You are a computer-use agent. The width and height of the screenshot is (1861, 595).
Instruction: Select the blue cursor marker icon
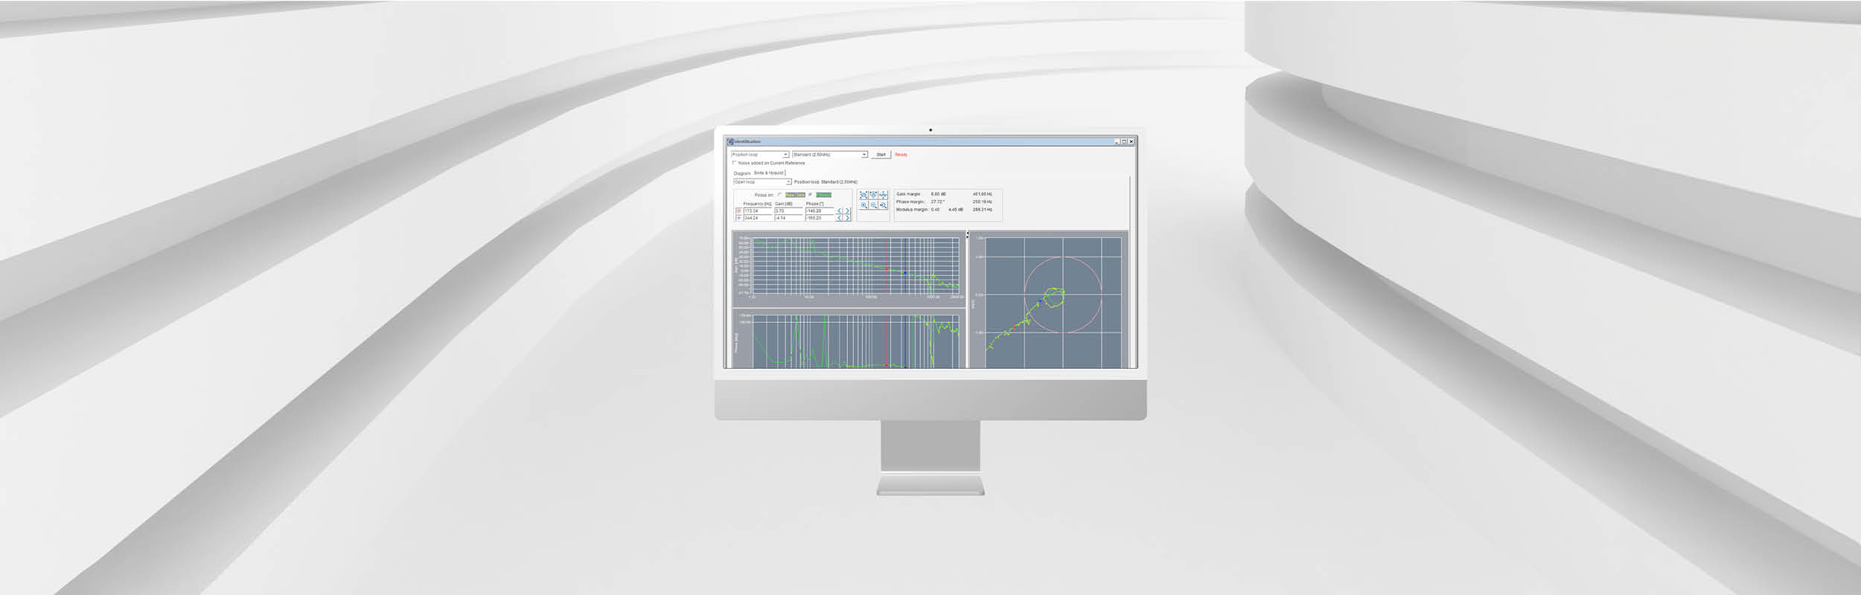738,218
